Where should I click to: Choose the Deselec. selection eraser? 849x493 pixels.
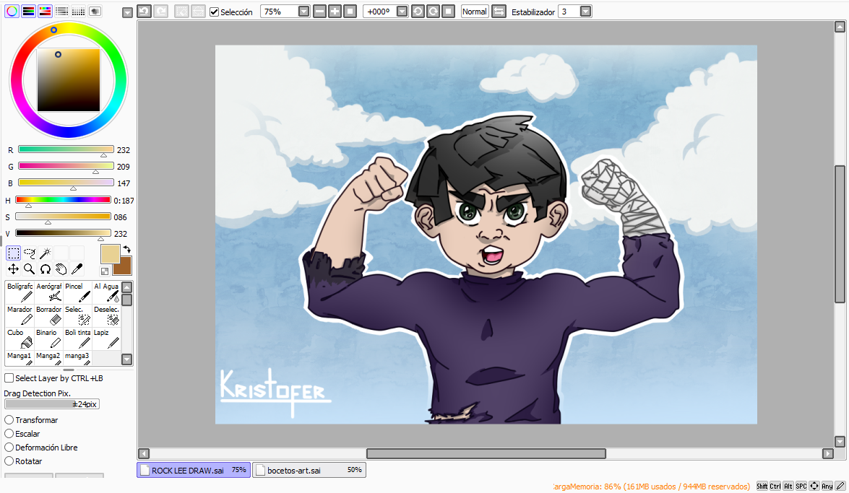[106, 315]
